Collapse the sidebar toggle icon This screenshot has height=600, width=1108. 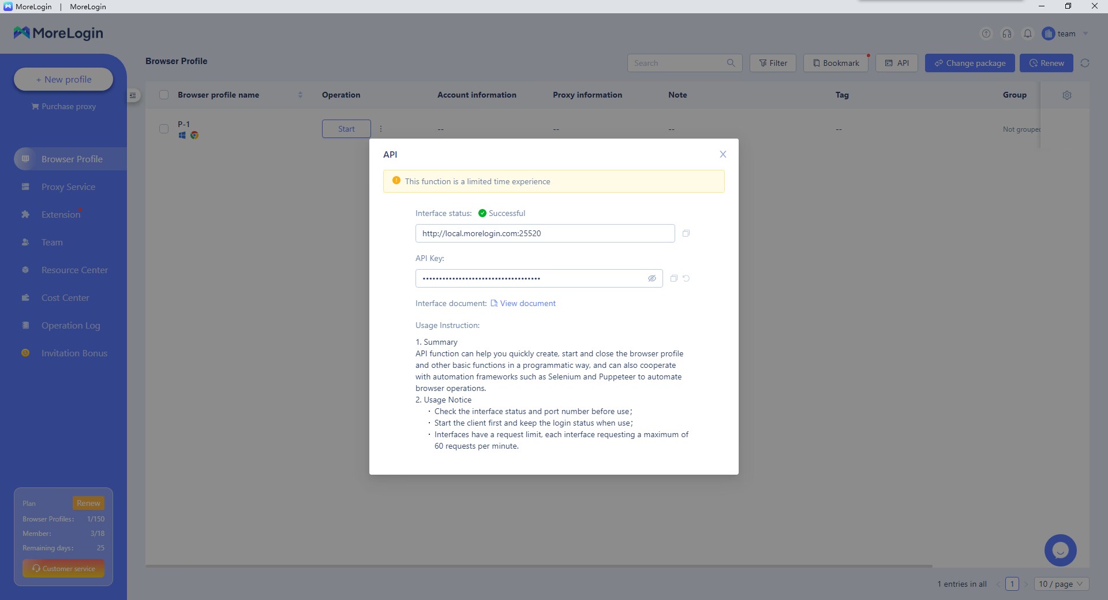pos(133,95)
